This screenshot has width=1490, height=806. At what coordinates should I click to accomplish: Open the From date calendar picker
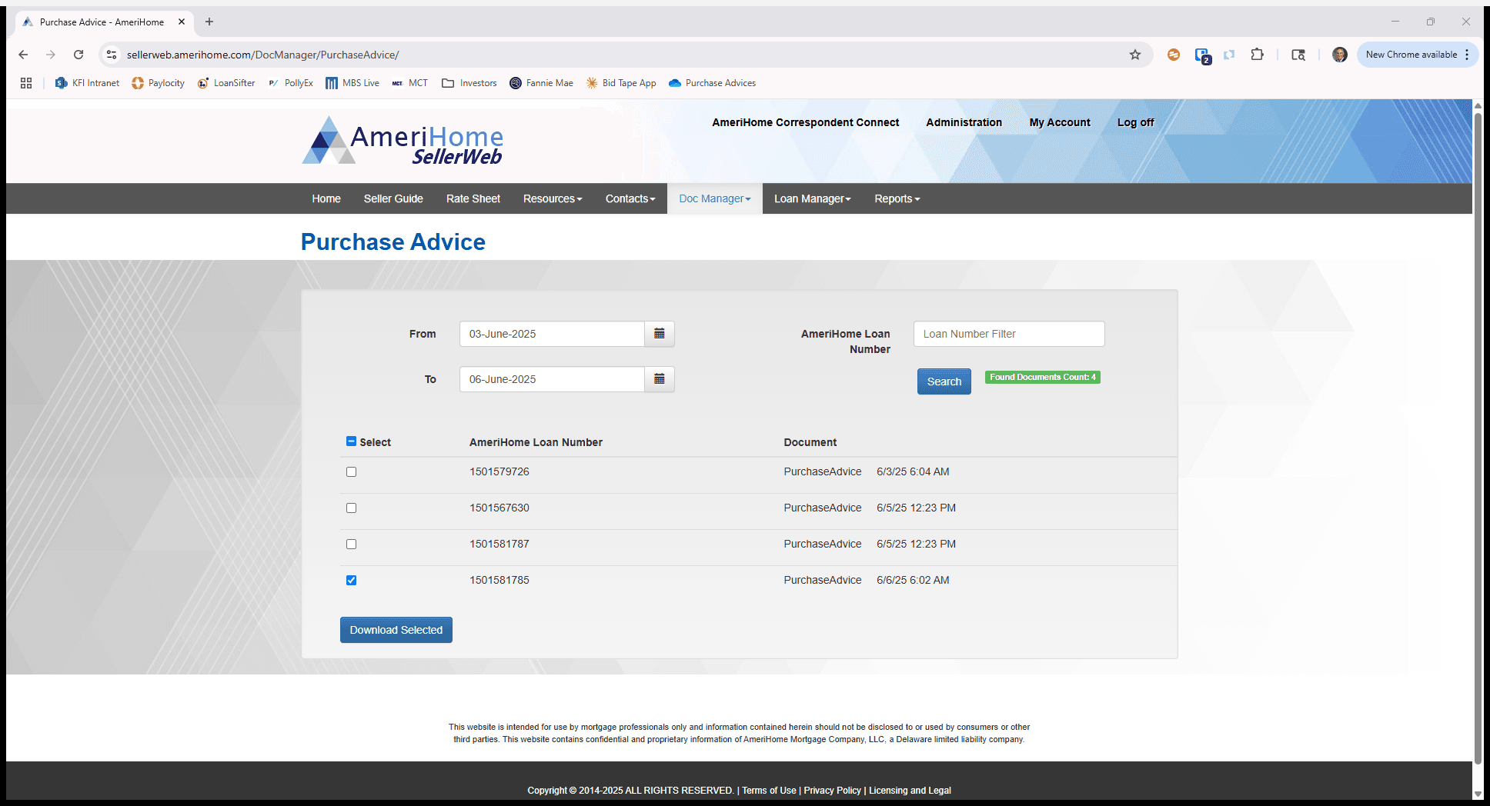pos(660,334)
